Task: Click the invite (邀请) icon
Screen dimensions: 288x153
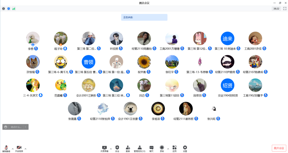Action: pyautogui.click(x=128, y=148)
